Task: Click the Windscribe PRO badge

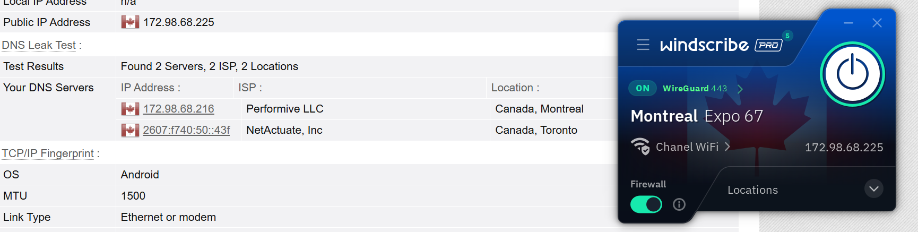Action: (x=768, y=45)
